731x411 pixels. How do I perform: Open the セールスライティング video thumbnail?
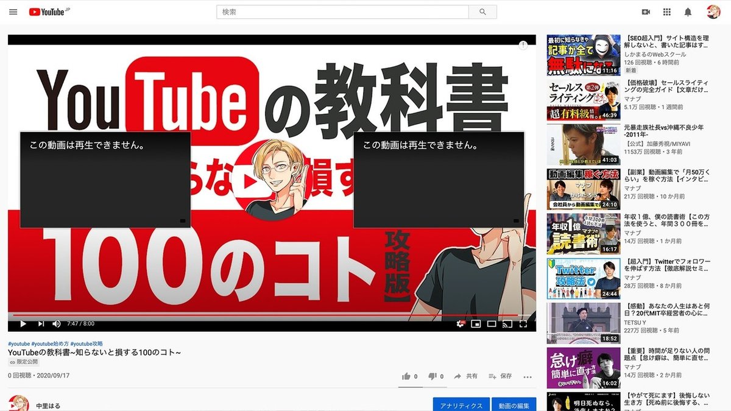pyautogui.click(x=583, y=100)
